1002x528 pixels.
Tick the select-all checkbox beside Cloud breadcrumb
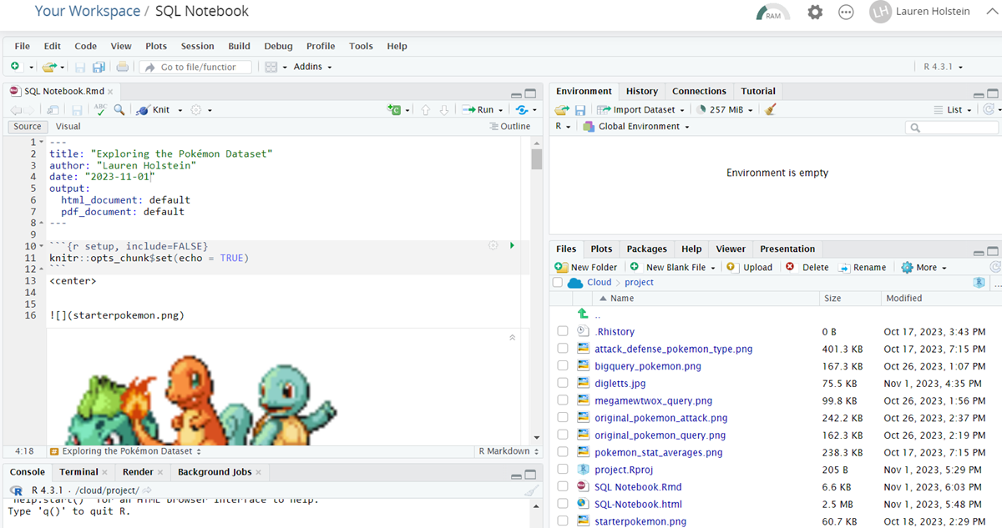tap(558, 283)
